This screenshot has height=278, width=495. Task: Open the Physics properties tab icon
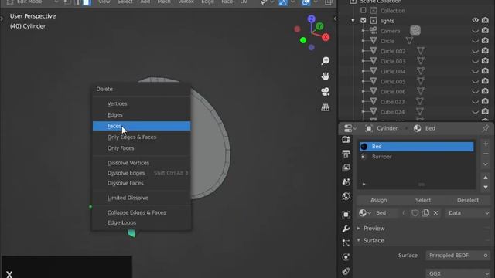tap(346, 257)
